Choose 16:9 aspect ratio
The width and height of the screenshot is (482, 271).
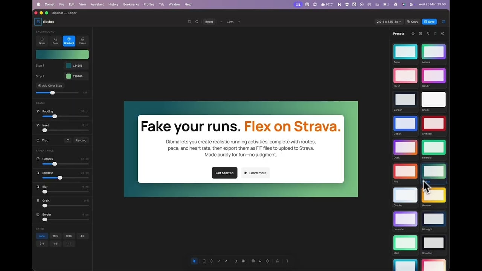[x=55, y=236]
